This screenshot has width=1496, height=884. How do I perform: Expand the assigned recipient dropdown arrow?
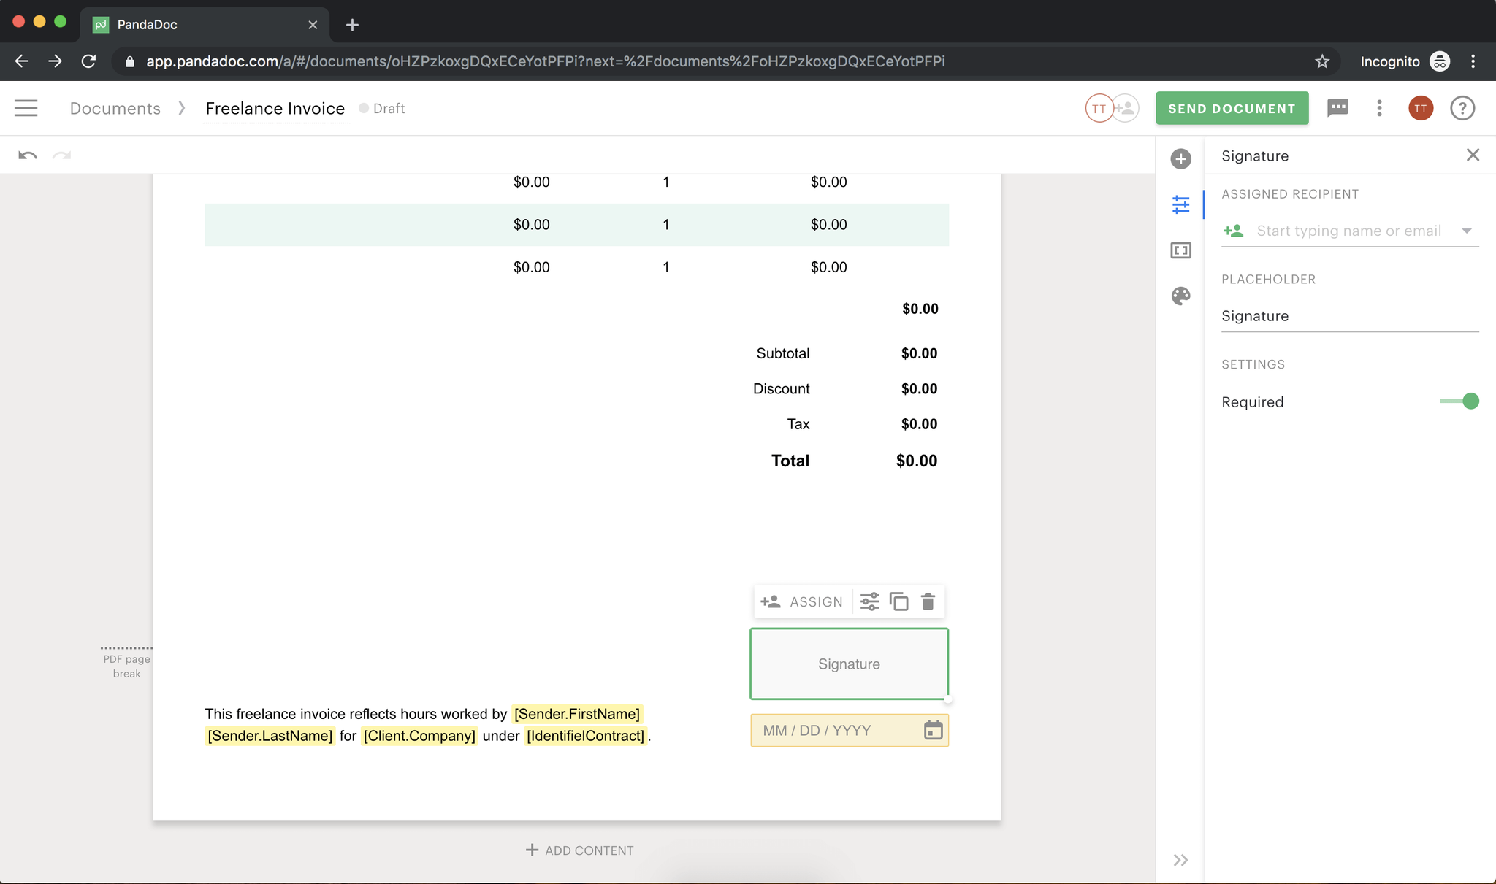tap(1466, 231)
